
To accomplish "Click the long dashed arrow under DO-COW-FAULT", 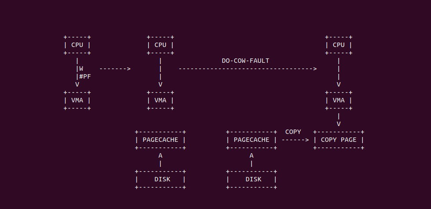I will pyautogui.click(x=248, y=68).
